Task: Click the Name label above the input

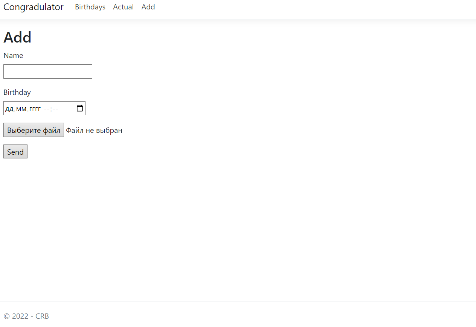Action: (13, 55)
